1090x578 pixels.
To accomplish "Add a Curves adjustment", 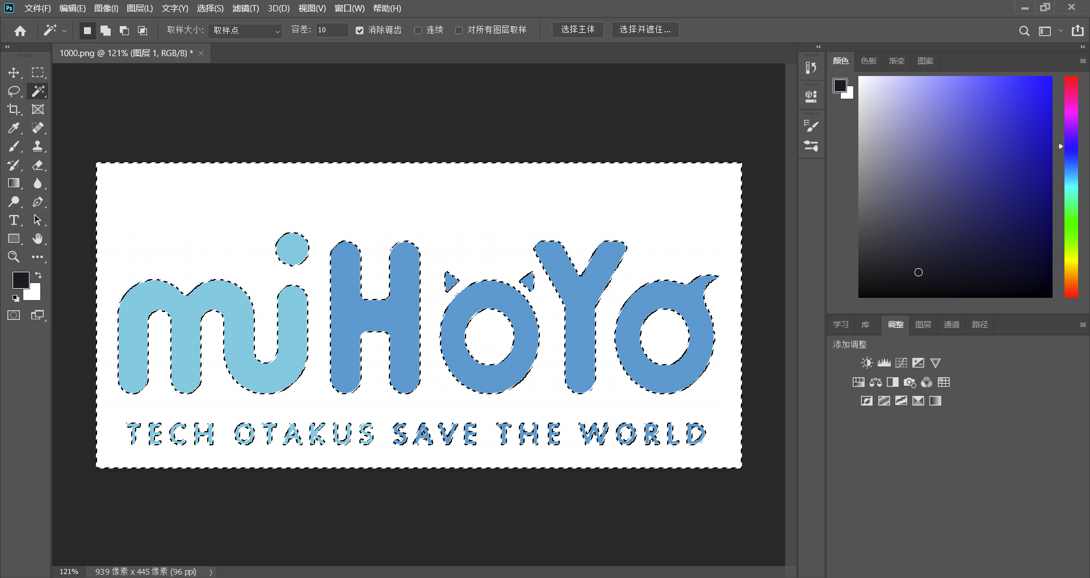I will [901, 363].
